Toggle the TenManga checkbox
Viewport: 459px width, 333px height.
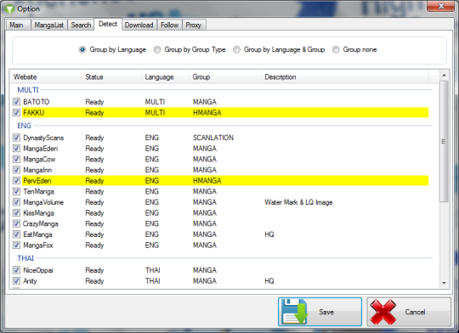[x=16, y=191]
